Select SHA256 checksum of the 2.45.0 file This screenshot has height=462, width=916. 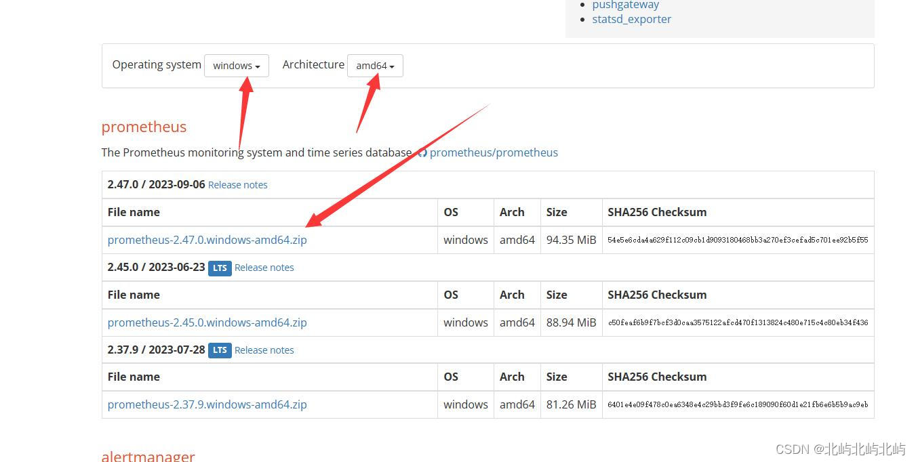tap(738, 322)
